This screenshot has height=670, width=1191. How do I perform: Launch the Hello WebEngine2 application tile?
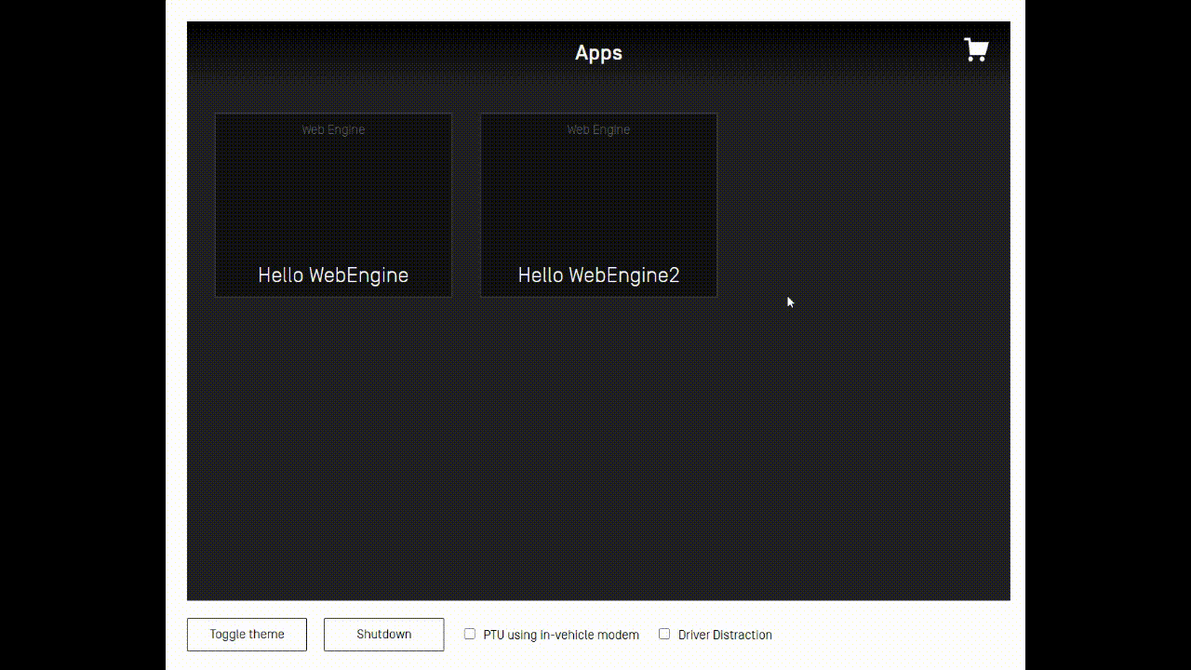click(x=598, y=205)
